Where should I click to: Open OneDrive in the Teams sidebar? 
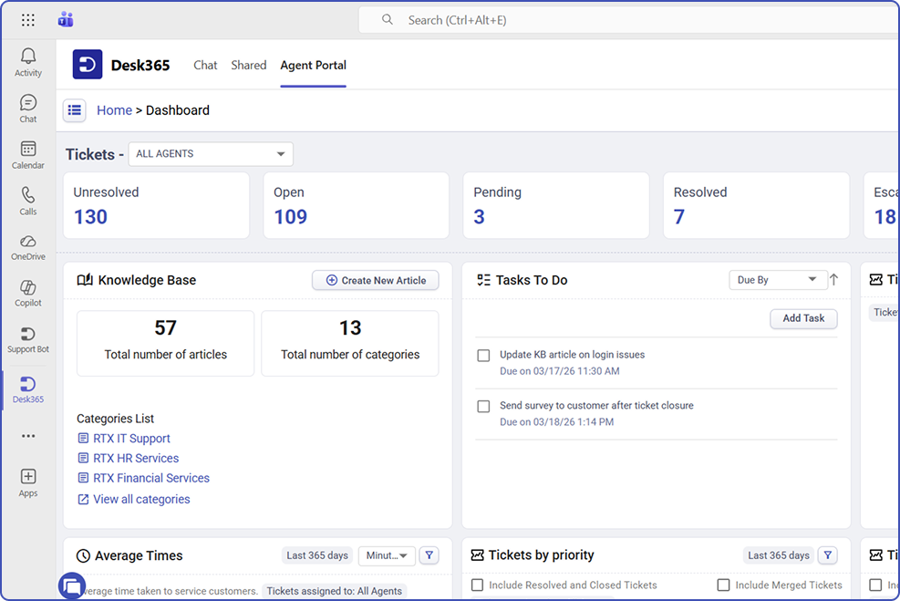28,247
